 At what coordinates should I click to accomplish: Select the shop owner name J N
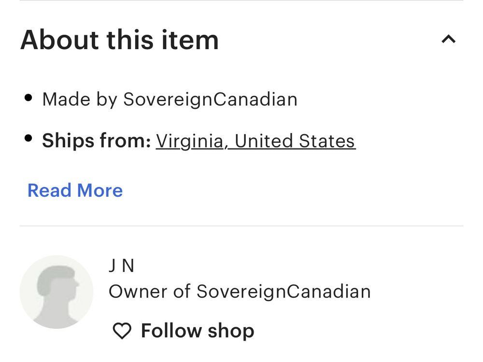pos(121,265)
